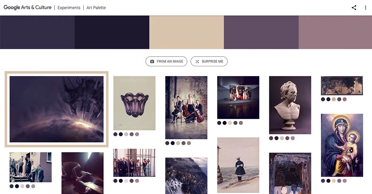Open the three-dot more options menu
Image resolution: width=372 pixels, height=194 pixels.
[x=365, y=8]
